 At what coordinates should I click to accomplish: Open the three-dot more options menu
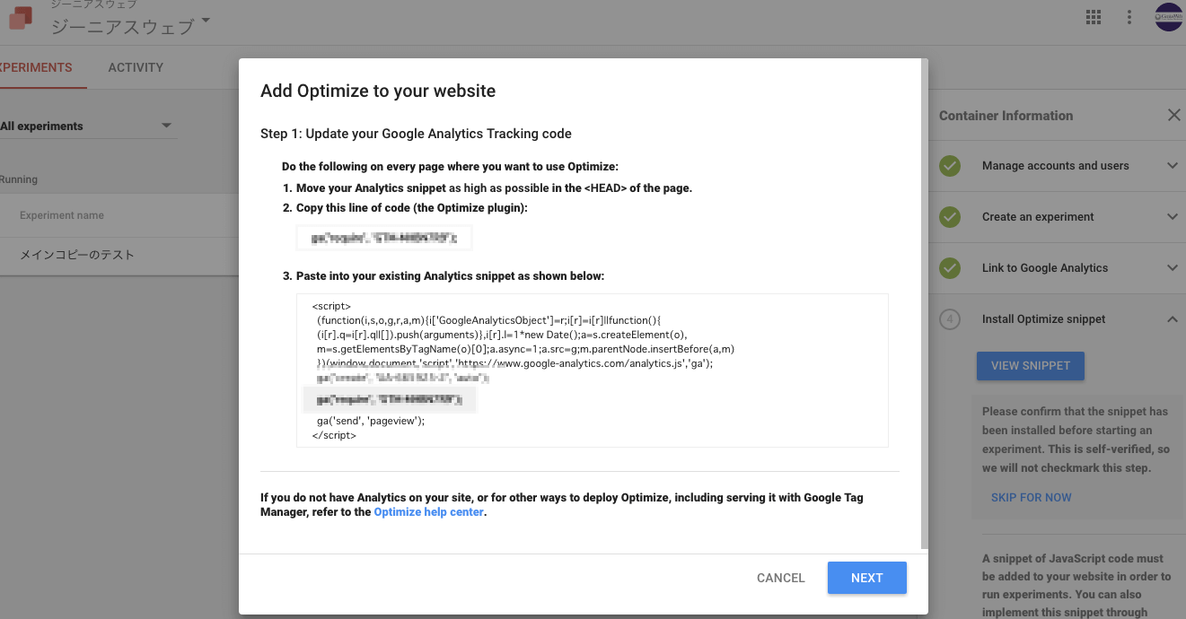pos(1129,17)
